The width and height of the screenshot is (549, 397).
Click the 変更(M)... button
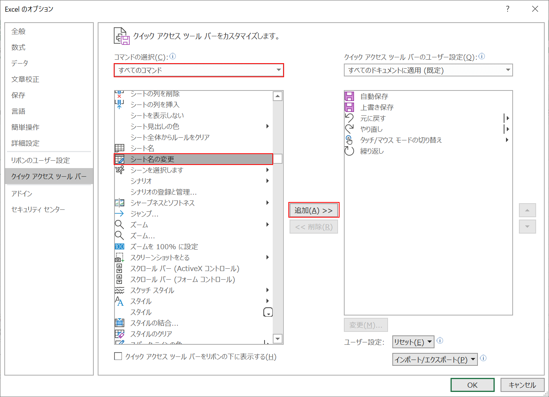click(x=366, y=325)
